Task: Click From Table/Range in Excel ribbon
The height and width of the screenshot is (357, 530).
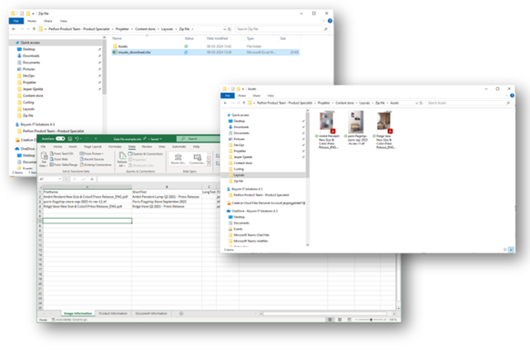Action: click(x=64, y=164)
